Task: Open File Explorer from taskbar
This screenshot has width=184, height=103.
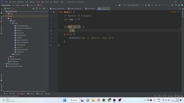Action: pyautogui.click(x=93, y=100)
